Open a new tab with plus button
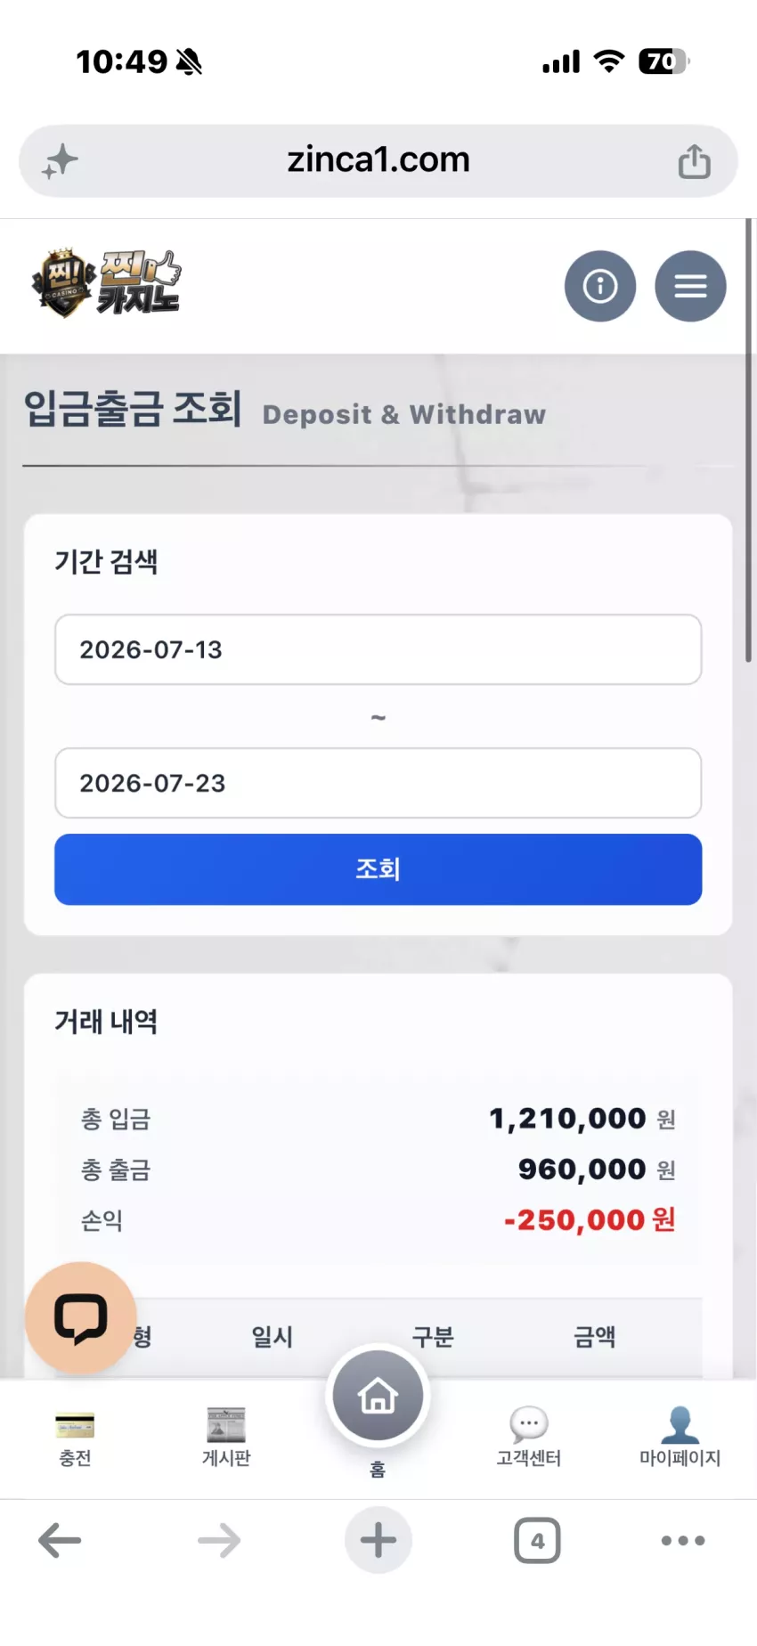757x1646 pixels. pos(378,1540)
